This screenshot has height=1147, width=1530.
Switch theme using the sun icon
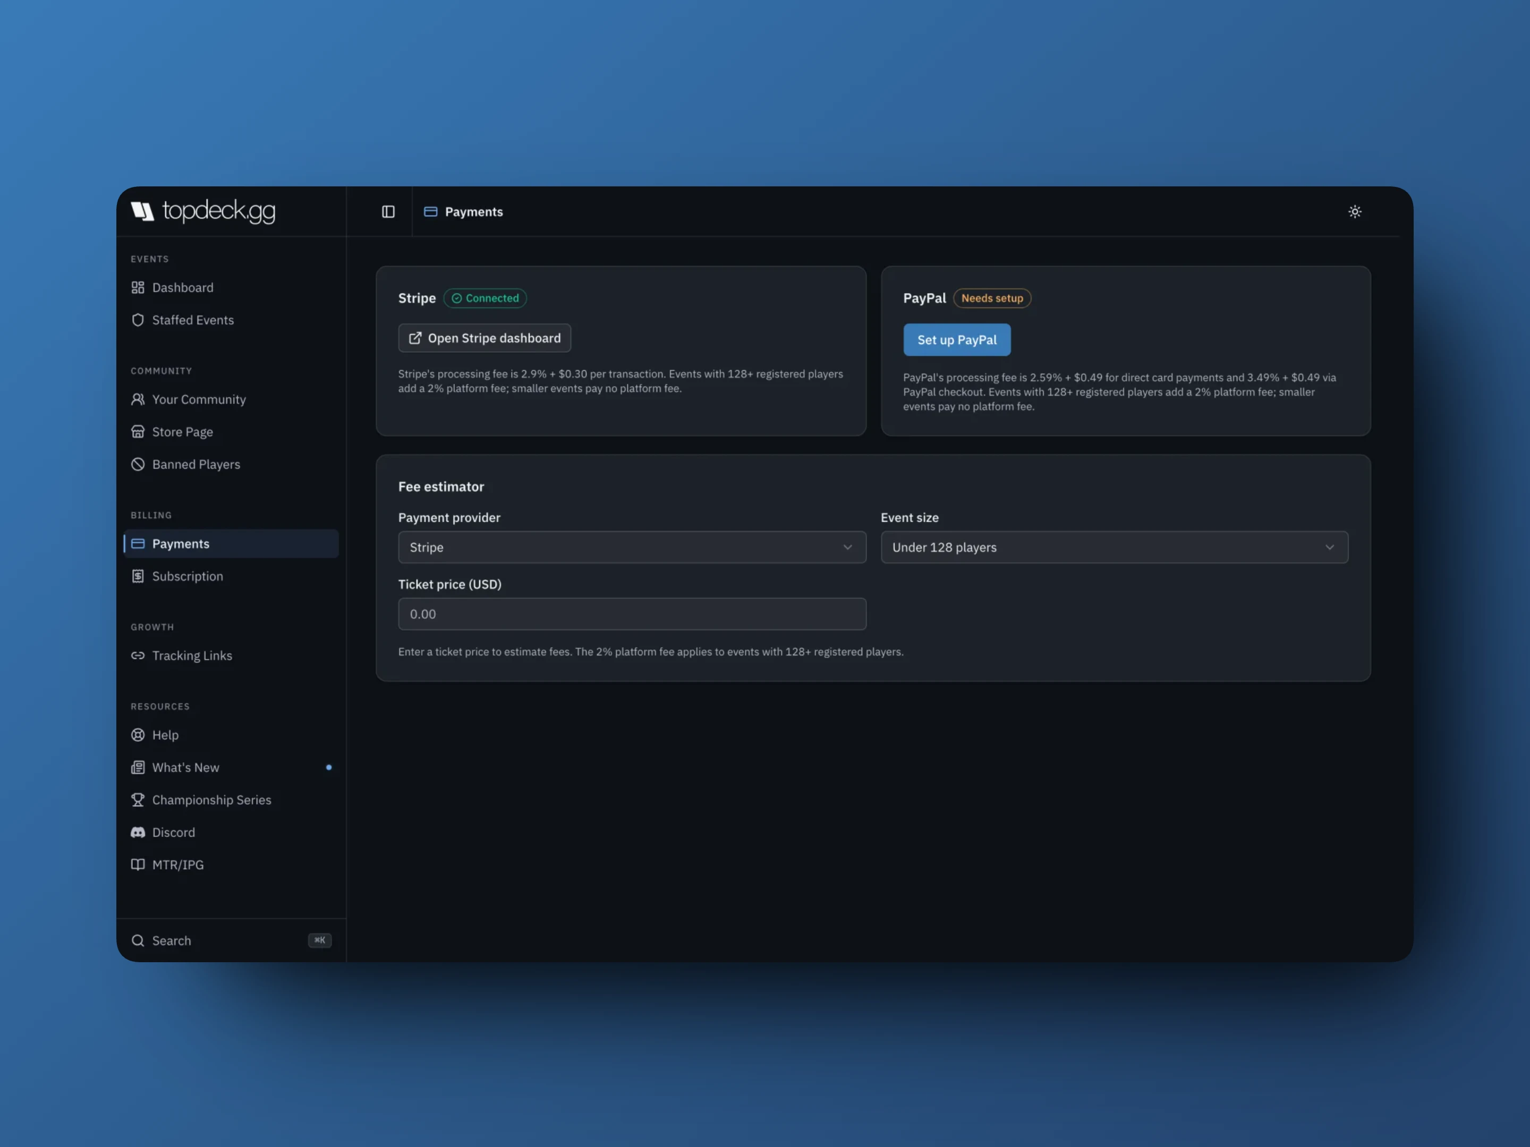pos(1354,211)
